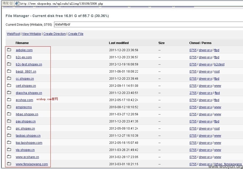Screen dimensions: 243x169
Task: Click www owner link in cert.shopex.cn row
Action: (218, 86)
